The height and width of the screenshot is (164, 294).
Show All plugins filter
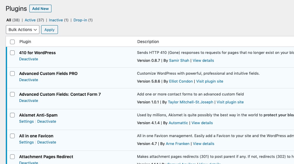[x=9, y=20]
